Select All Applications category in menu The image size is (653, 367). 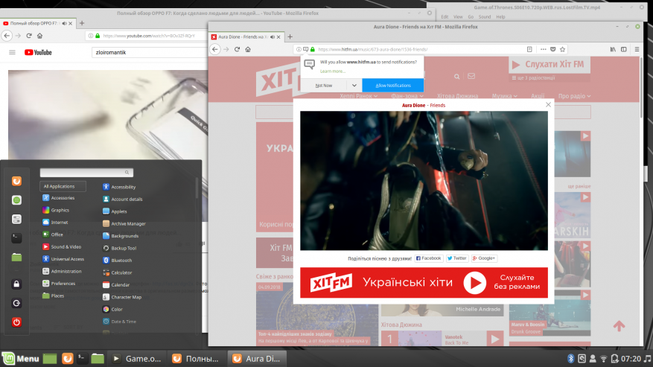63,186
